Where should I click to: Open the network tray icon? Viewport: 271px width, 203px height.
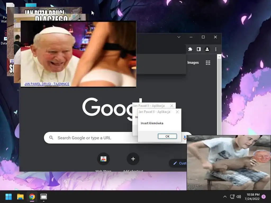coord(232,197)
